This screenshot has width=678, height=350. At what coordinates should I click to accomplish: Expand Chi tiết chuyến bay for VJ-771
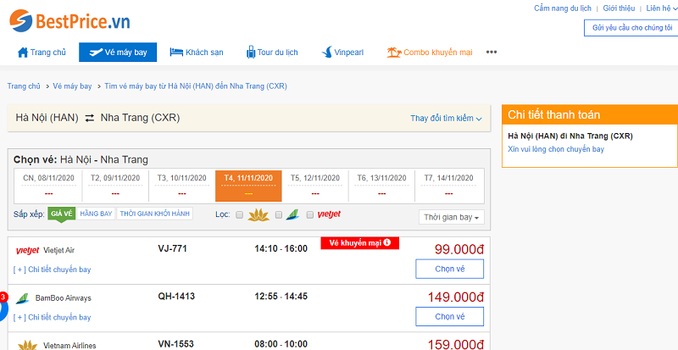[53, 269]
